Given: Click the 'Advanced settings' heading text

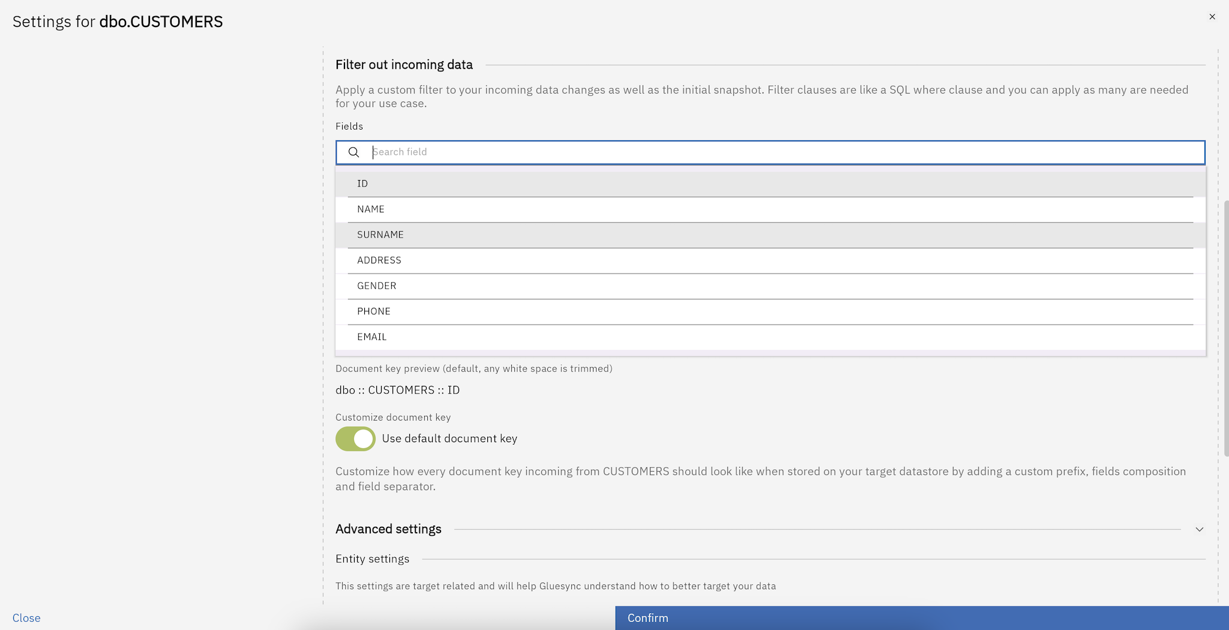Looking at the screenshot, I should coord(388,529).
